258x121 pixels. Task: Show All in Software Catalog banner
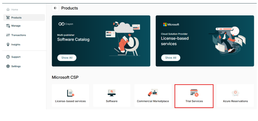[67, 58]
